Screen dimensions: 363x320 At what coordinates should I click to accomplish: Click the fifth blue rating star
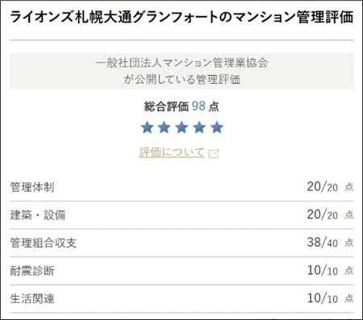coord(217,127)
